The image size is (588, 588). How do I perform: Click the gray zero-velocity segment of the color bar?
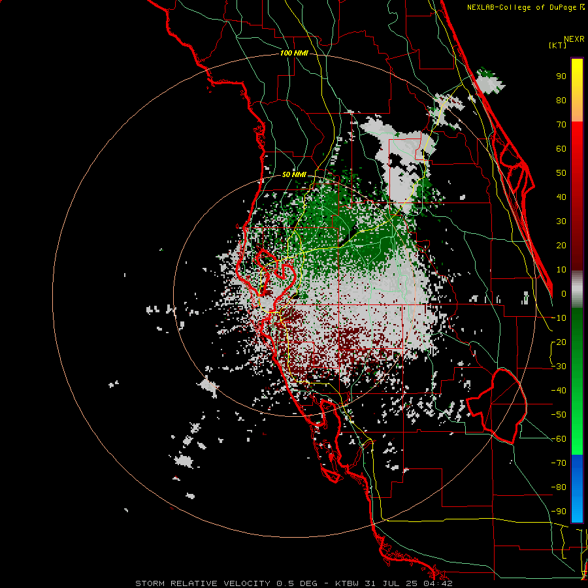point(577,289)
